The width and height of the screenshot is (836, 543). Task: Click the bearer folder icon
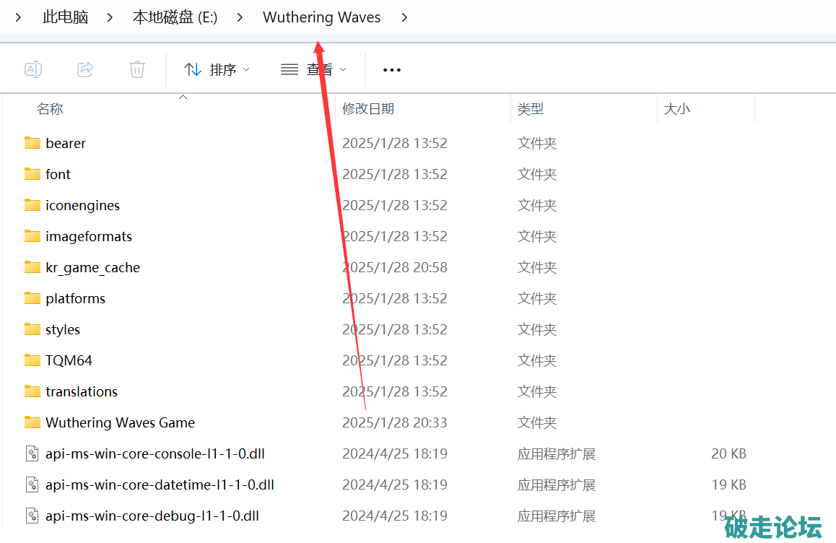click(x=32, y=143)
